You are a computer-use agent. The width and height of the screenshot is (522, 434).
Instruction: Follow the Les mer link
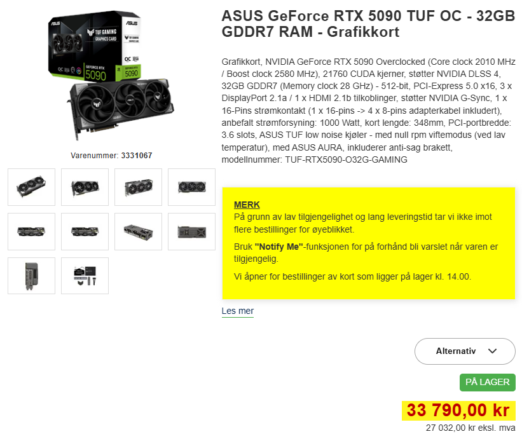click(238, 311)
